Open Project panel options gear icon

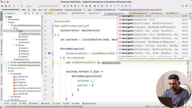point(37,13)
